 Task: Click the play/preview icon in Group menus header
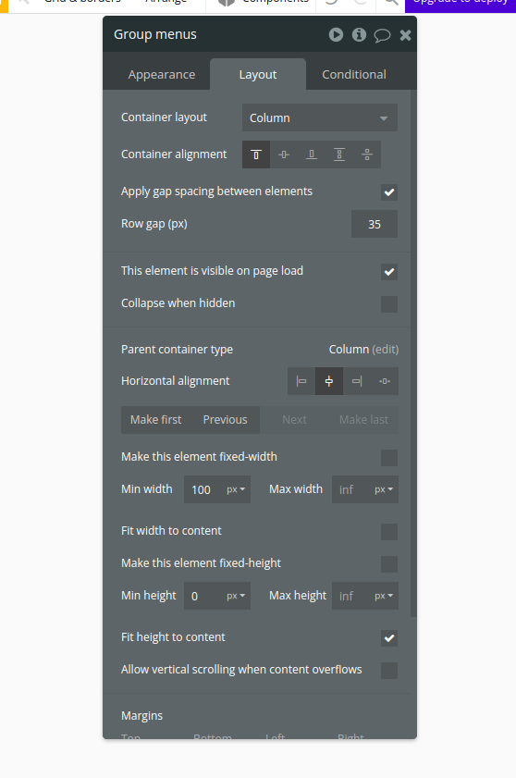tap(336, 35)
